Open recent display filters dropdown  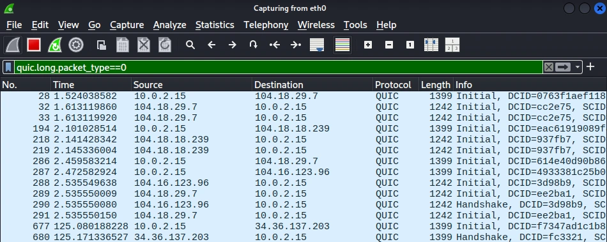click(577, 67)
